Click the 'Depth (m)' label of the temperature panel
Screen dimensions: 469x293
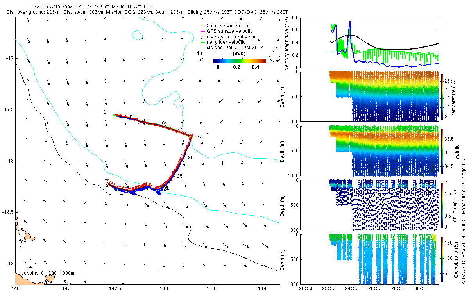click(283, 97)
